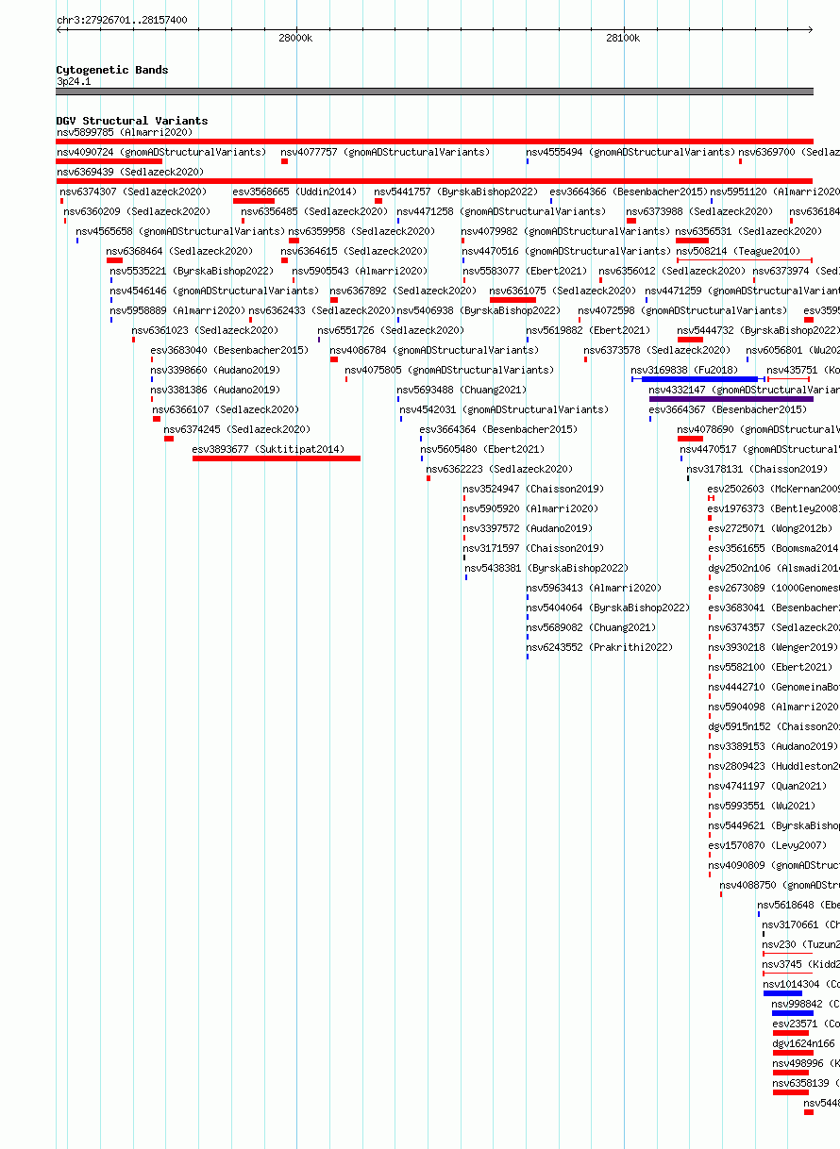Open nsv6361075 (Sedlazeck2020) variant
Screen dimensions: 840x1149
563,291
